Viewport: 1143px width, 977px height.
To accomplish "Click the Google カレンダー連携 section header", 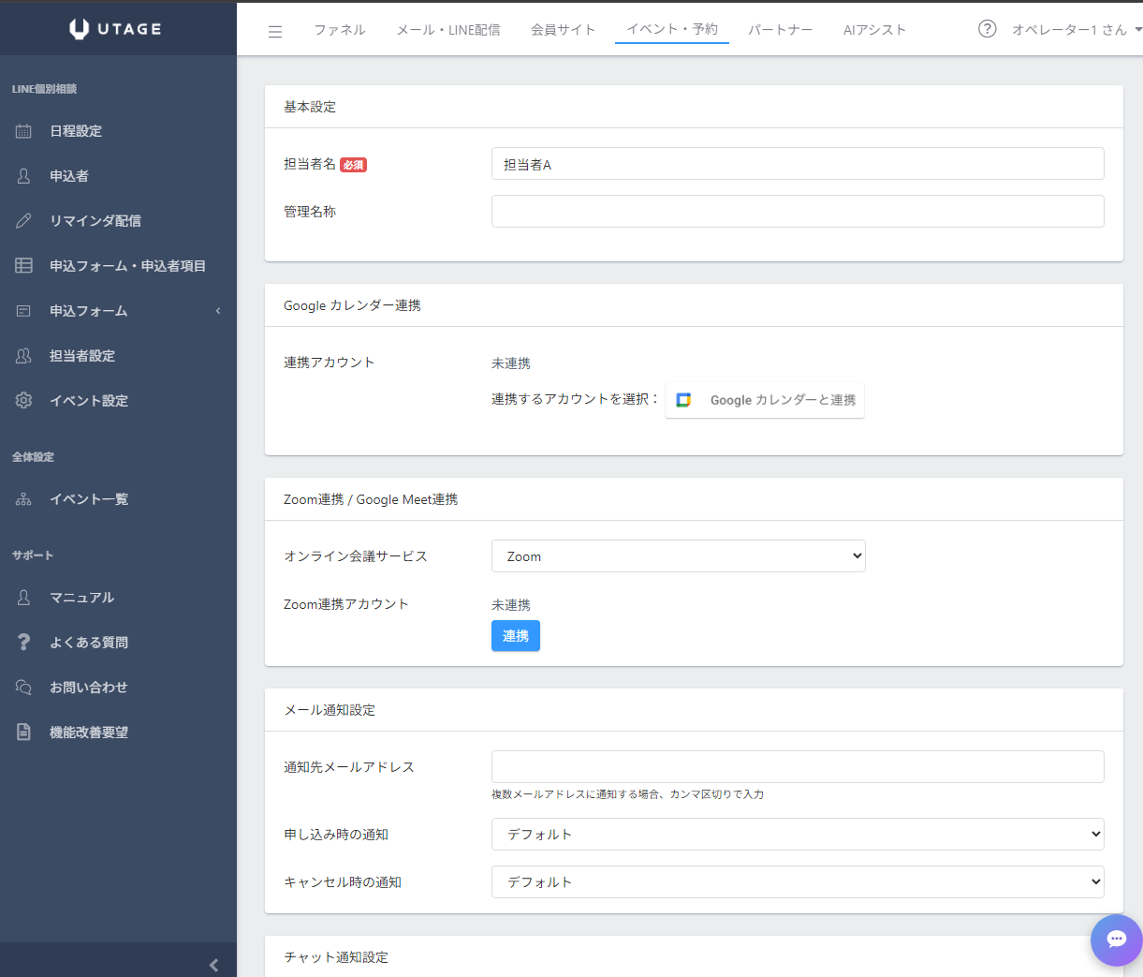I will (x=352, y=305).
